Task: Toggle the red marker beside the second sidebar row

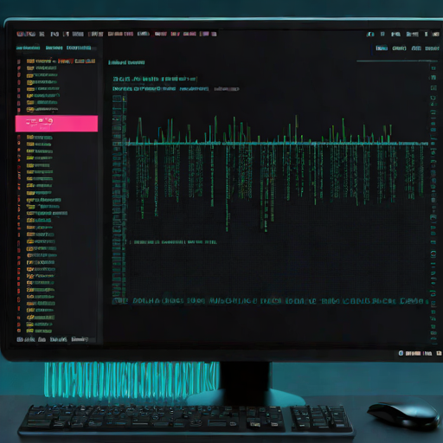Action: (19, 68)
